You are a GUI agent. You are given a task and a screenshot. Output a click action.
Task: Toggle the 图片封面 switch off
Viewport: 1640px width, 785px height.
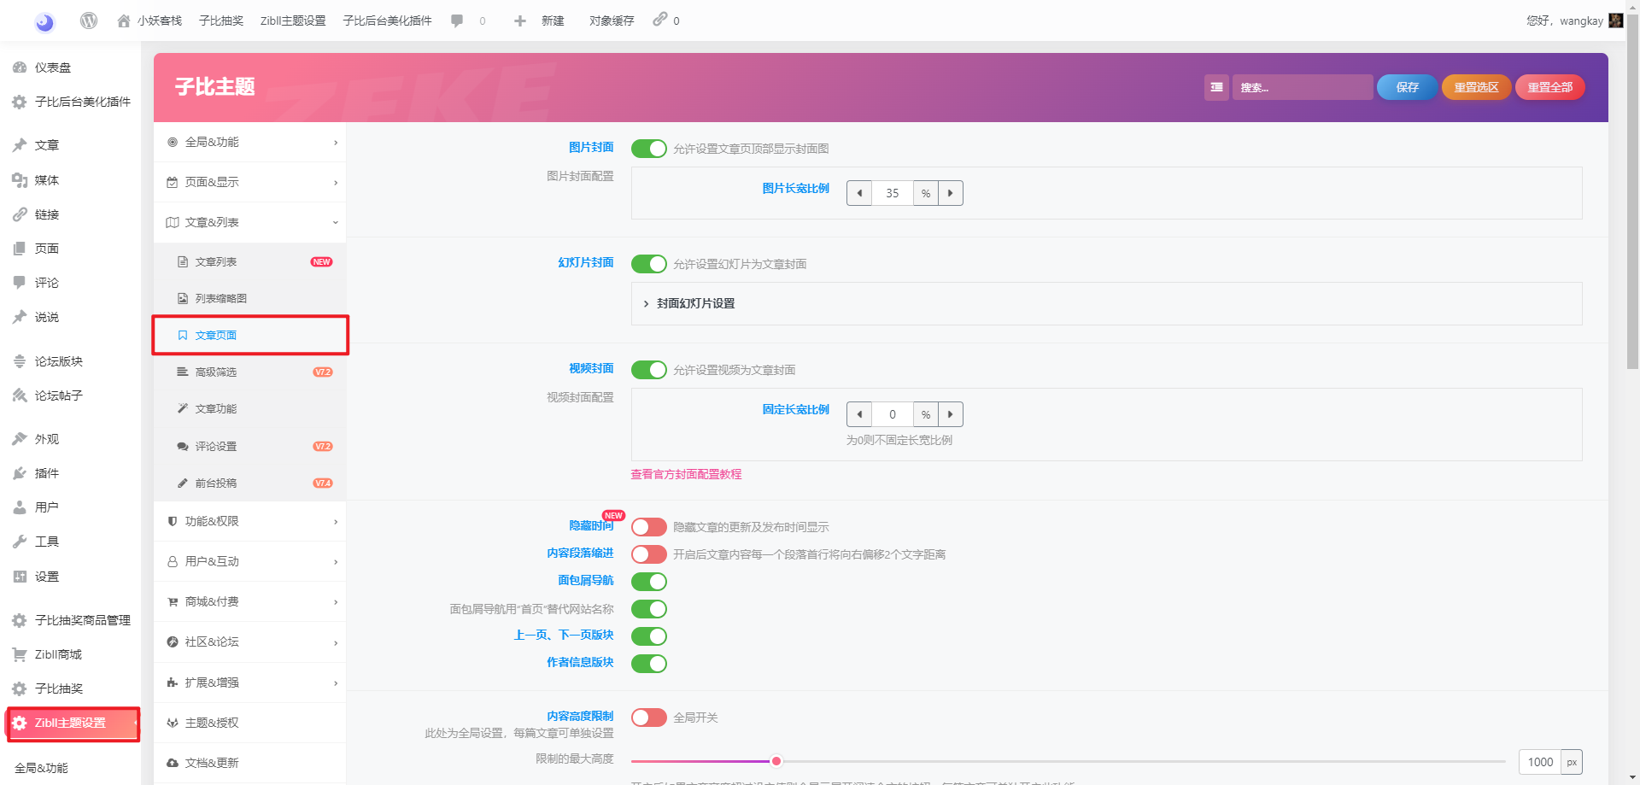point(649,149)
